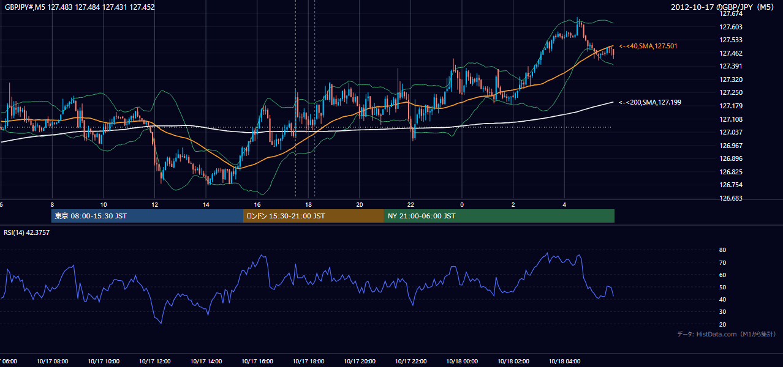The height and width of the screenshot is (367, 783).
Task: Click the 10/17 12:00 date label
Action: [x=155, y=362]
